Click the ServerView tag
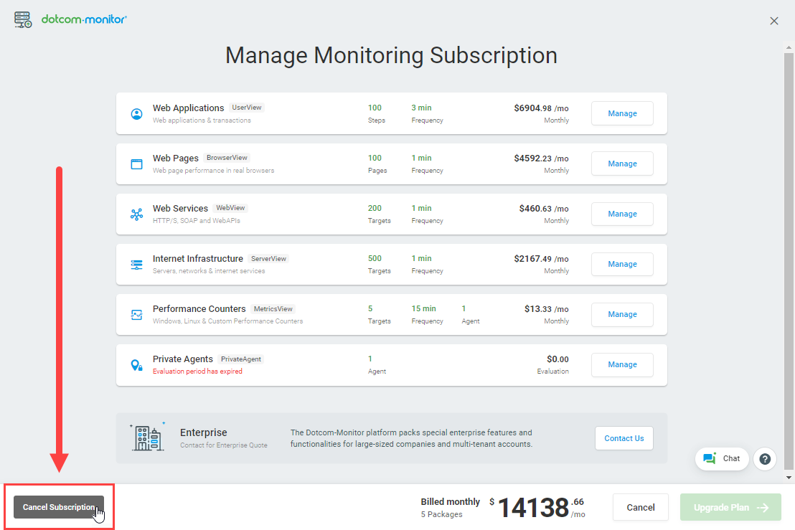 click(269, 258)
